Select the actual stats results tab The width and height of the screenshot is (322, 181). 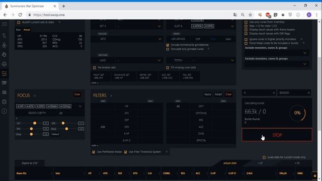(x=230, y=163)
